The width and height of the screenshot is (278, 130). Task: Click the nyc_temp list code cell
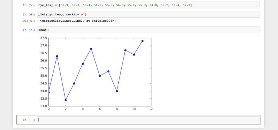(x=148, y=5)
